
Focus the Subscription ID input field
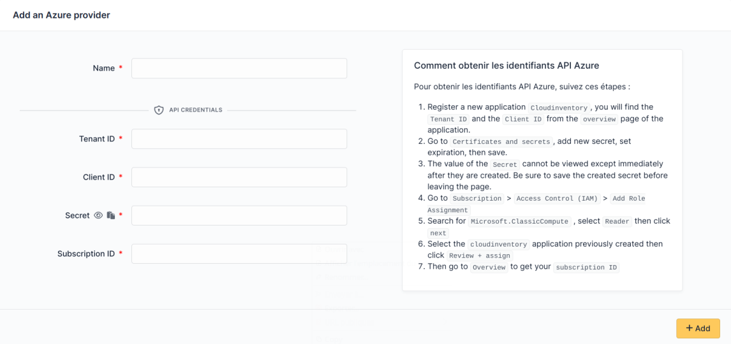tap(239, 254)
